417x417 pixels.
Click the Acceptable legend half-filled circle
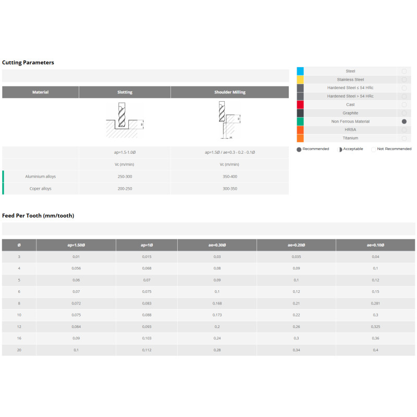point(341,149)
